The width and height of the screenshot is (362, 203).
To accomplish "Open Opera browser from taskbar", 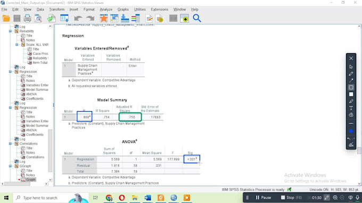I will tap(122, 198).
